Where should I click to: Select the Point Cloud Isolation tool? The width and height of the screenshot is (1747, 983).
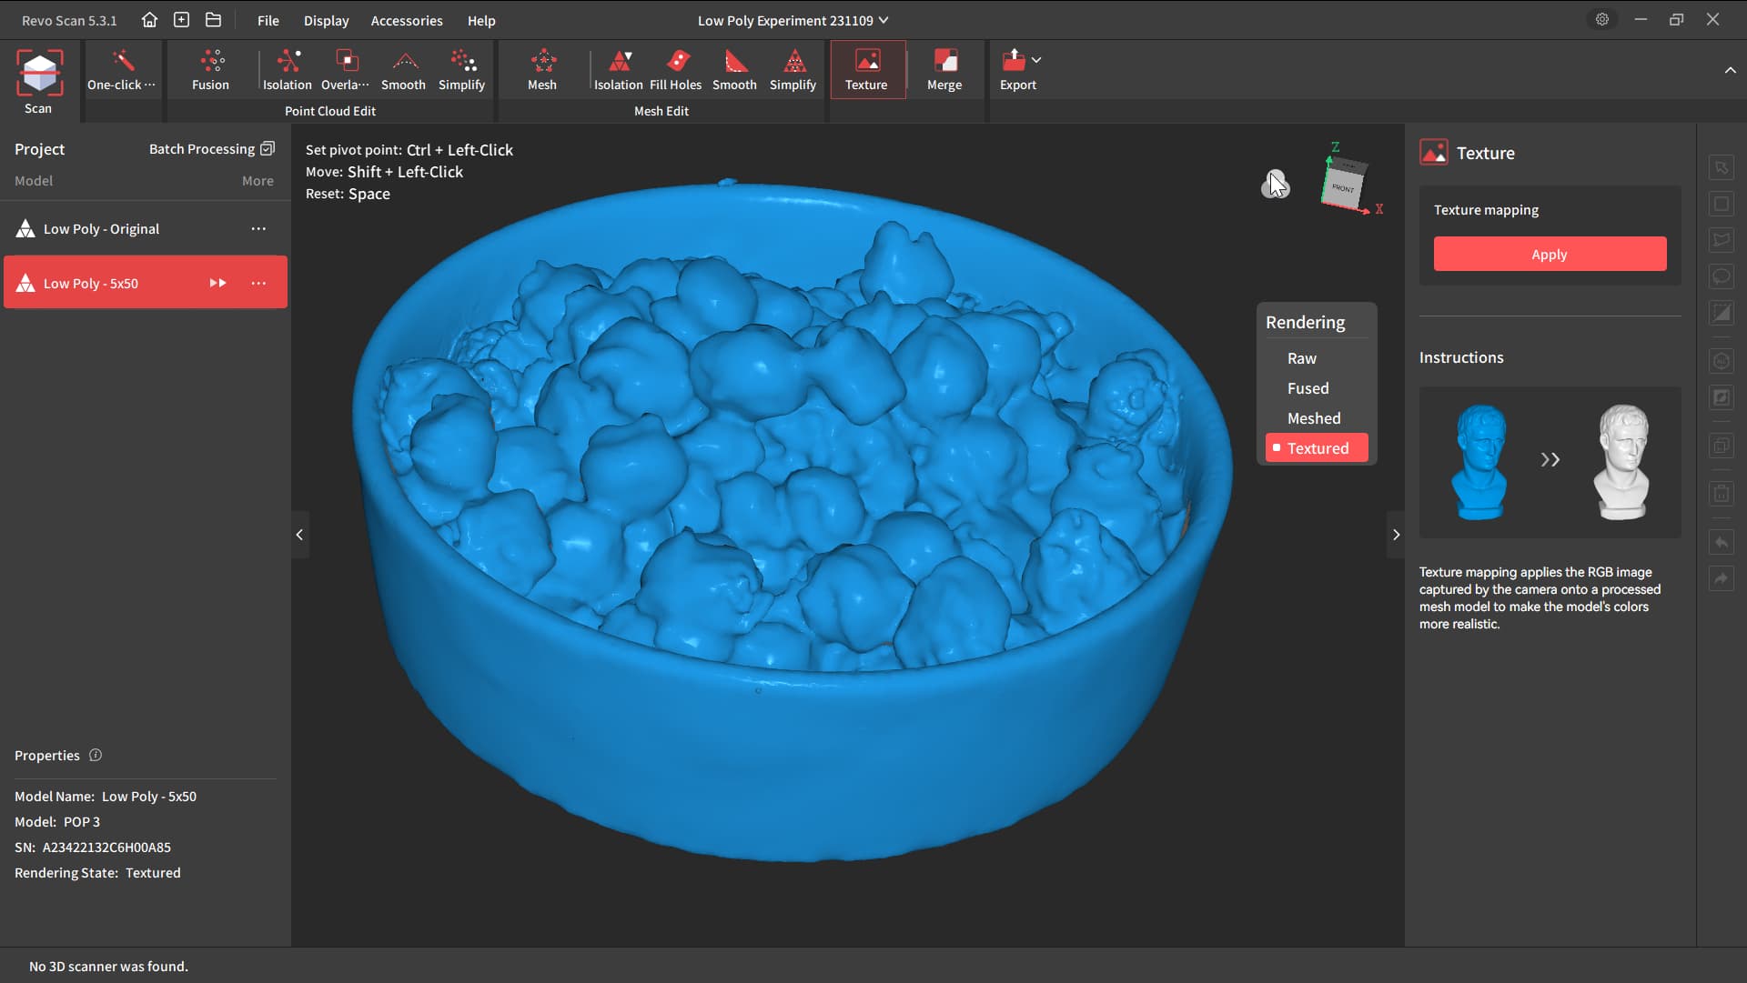pos(288,70)
